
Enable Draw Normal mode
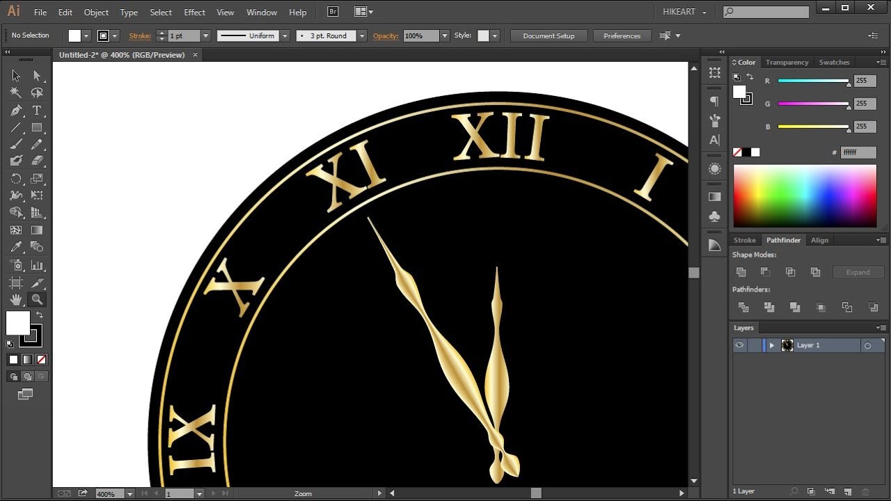(13, 376)
